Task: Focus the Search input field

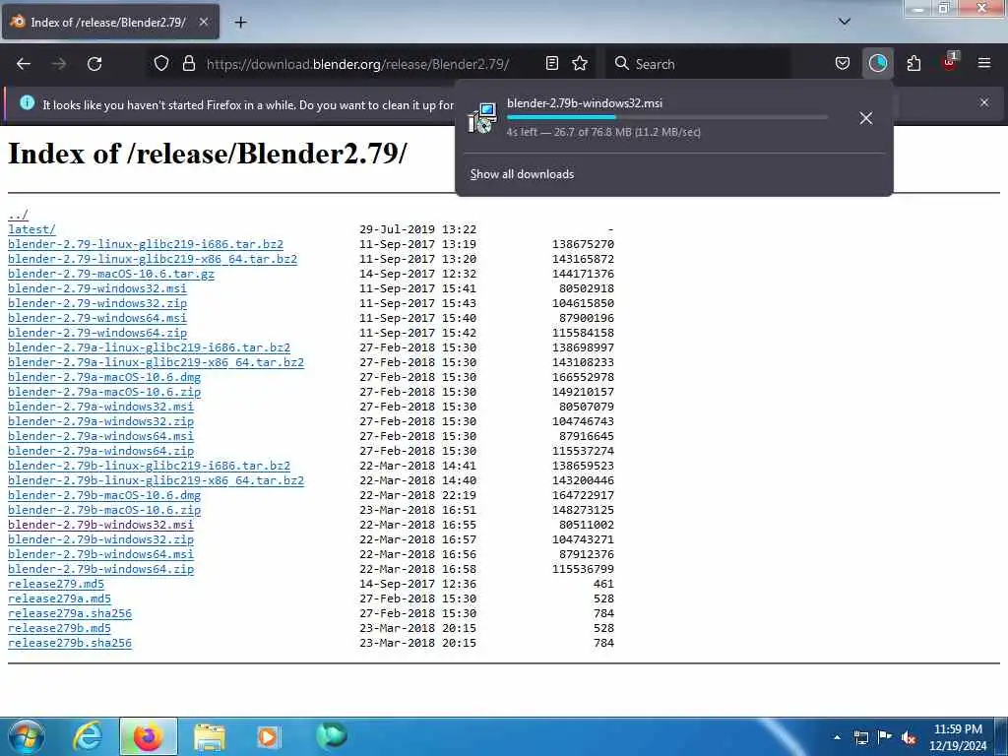Action: (x=698, y=64)
